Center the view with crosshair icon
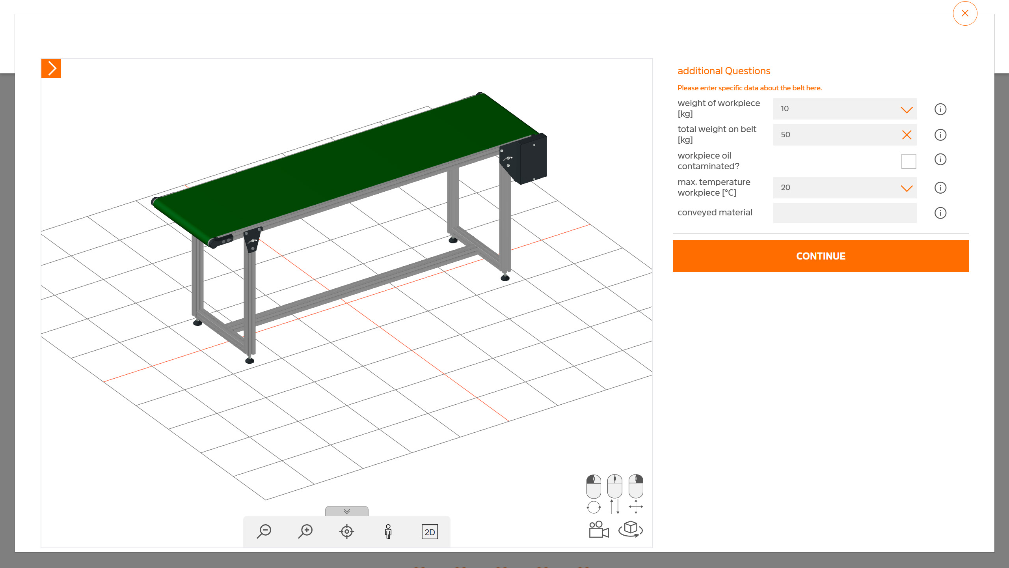 click(x=347, y=531)
